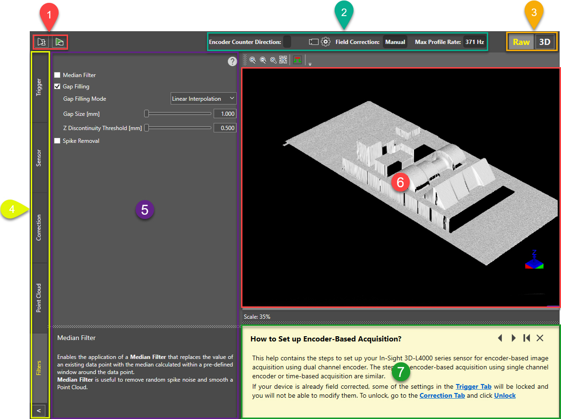Expand the viewer toolbar overflow arrow
The image size is (561, 419).
point(310,64)
